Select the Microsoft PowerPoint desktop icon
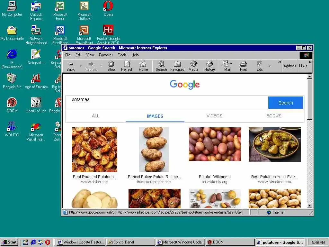This screenshot has width=329, height=247. point(84,35)
